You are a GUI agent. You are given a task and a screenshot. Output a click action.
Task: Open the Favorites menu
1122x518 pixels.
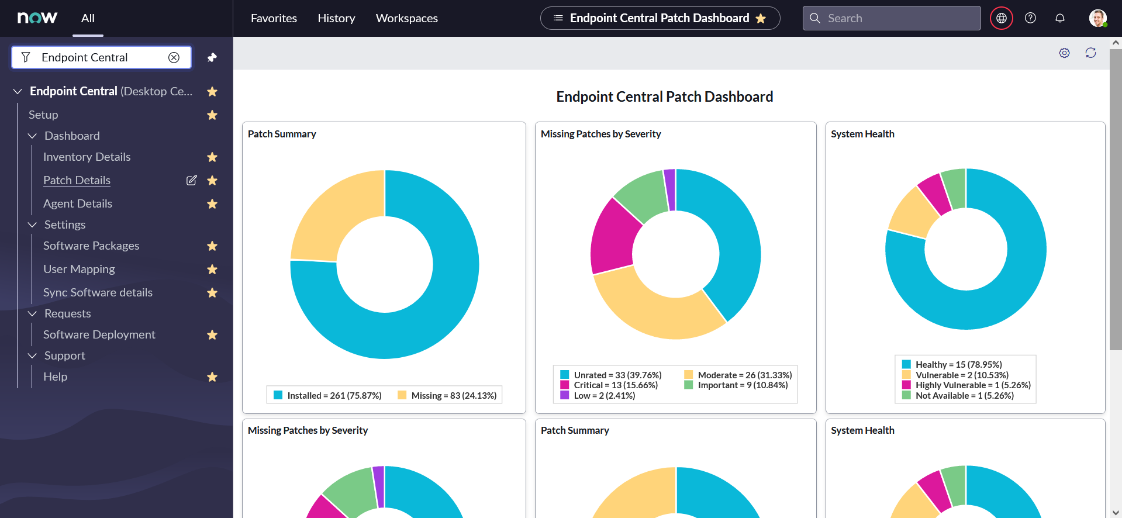coord(274,18)
